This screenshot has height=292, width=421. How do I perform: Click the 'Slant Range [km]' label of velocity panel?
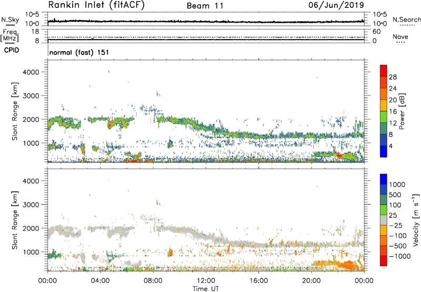[x=15, y=220]
